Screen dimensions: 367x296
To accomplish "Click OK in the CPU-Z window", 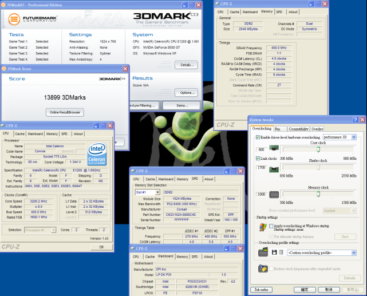I will pos(101,247).
